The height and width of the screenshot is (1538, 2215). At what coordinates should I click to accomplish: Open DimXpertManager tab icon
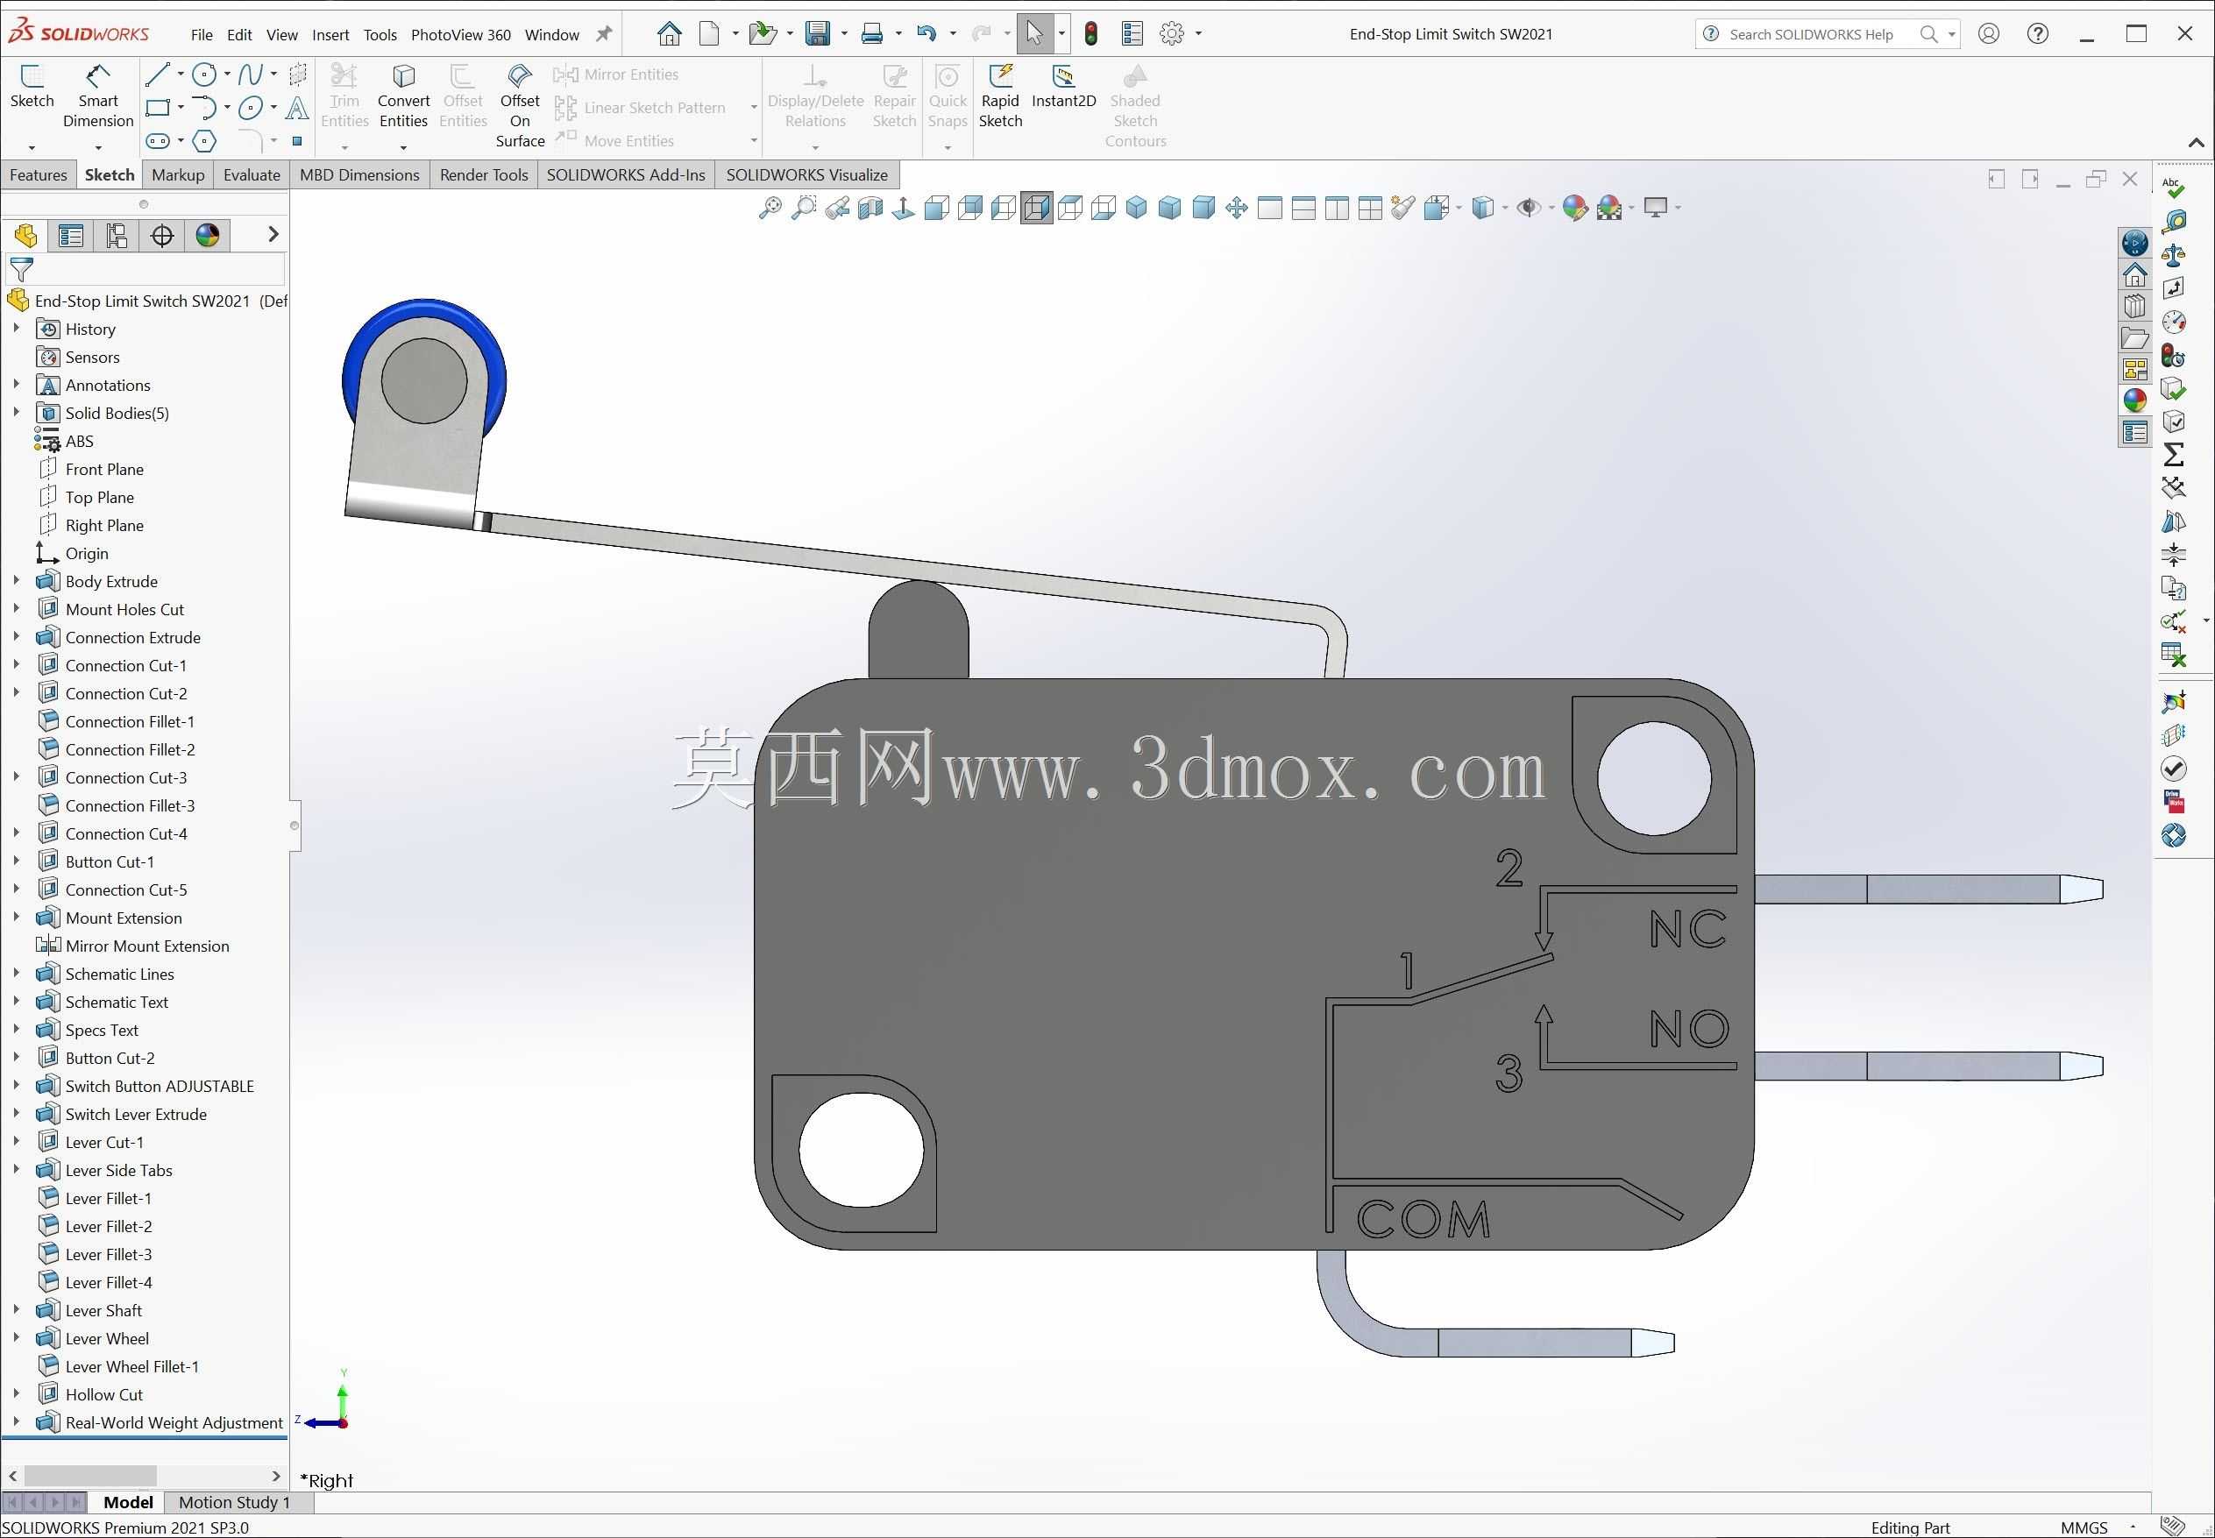click(x=162, y=235)
